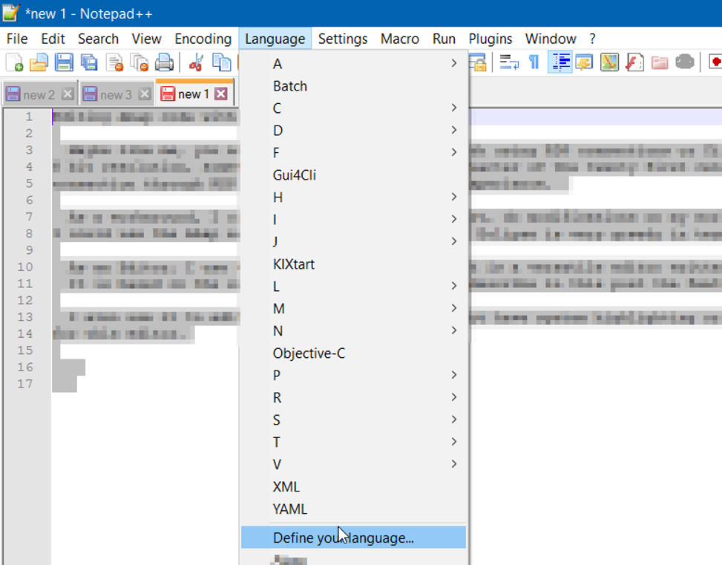Open the Search menu
The width and height of the screenshot is (722, 565).
click(98, 39)
